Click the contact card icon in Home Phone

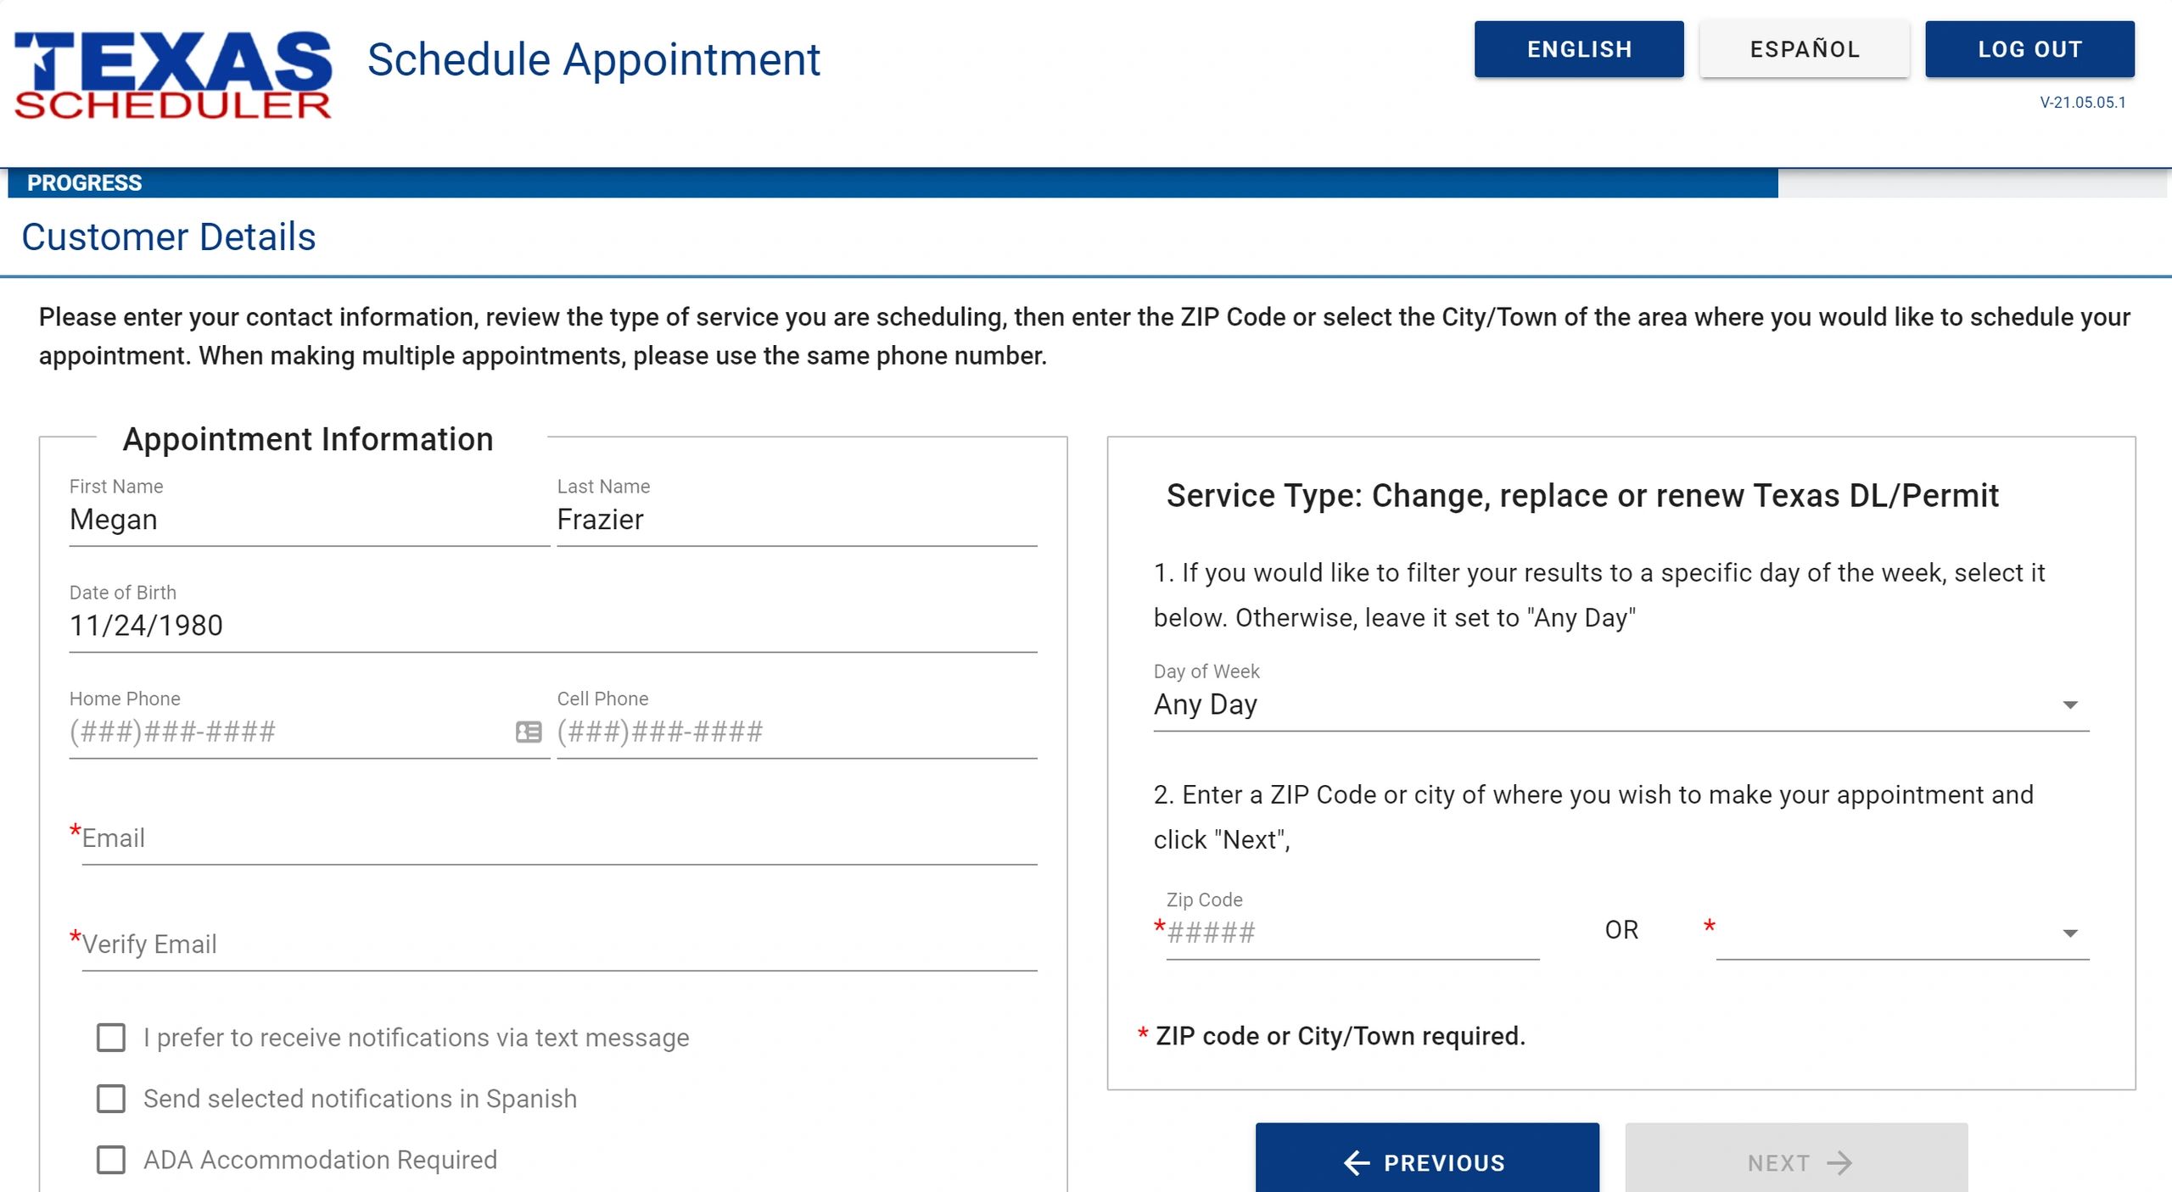(x=529, y=732)
